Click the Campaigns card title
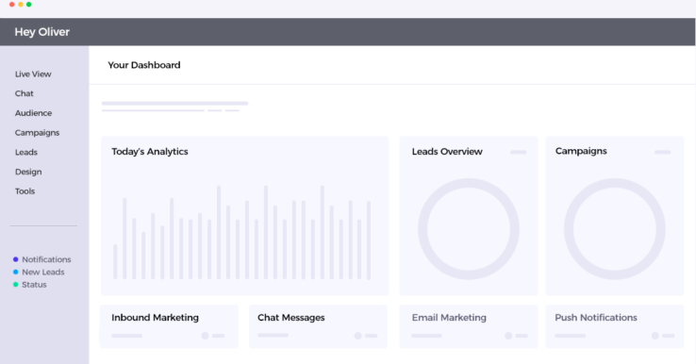 tap(581, 152)
